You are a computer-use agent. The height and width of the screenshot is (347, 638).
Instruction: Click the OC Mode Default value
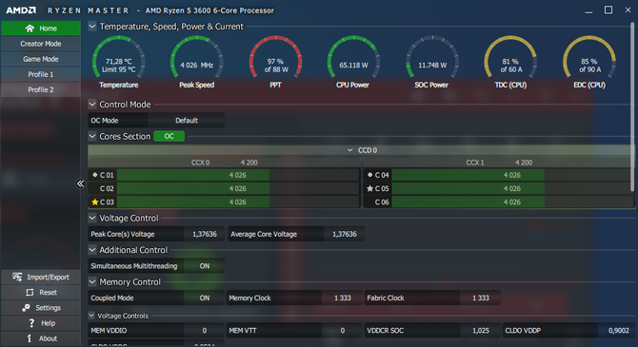coord(187,121)
